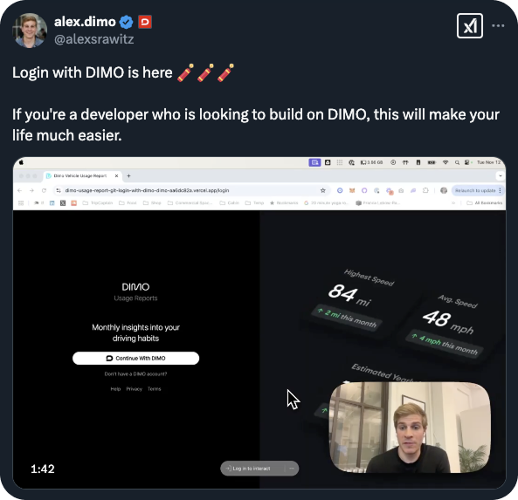Open the Privacy link on the login page
The height and width of the screenshot is (500, 518).
click(135, 389)
